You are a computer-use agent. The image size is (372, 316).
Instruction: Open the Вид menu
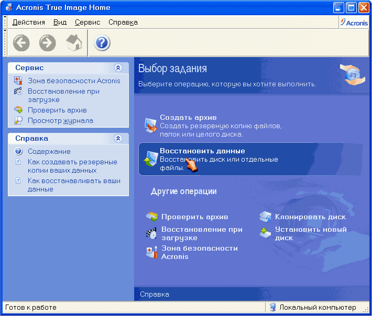point(60,22)
